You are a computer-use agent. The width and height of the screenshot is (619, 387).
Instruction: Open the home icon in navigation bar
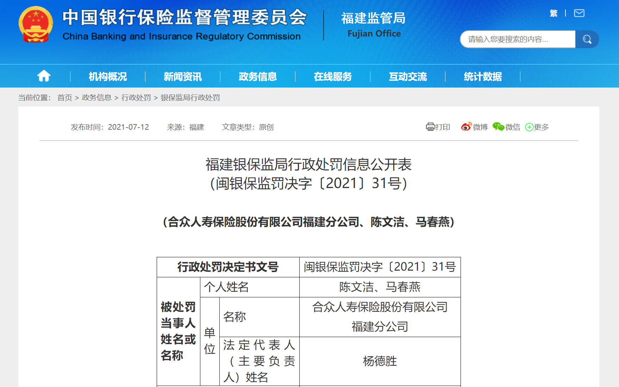pyautogui.click(x=44, y=76)
